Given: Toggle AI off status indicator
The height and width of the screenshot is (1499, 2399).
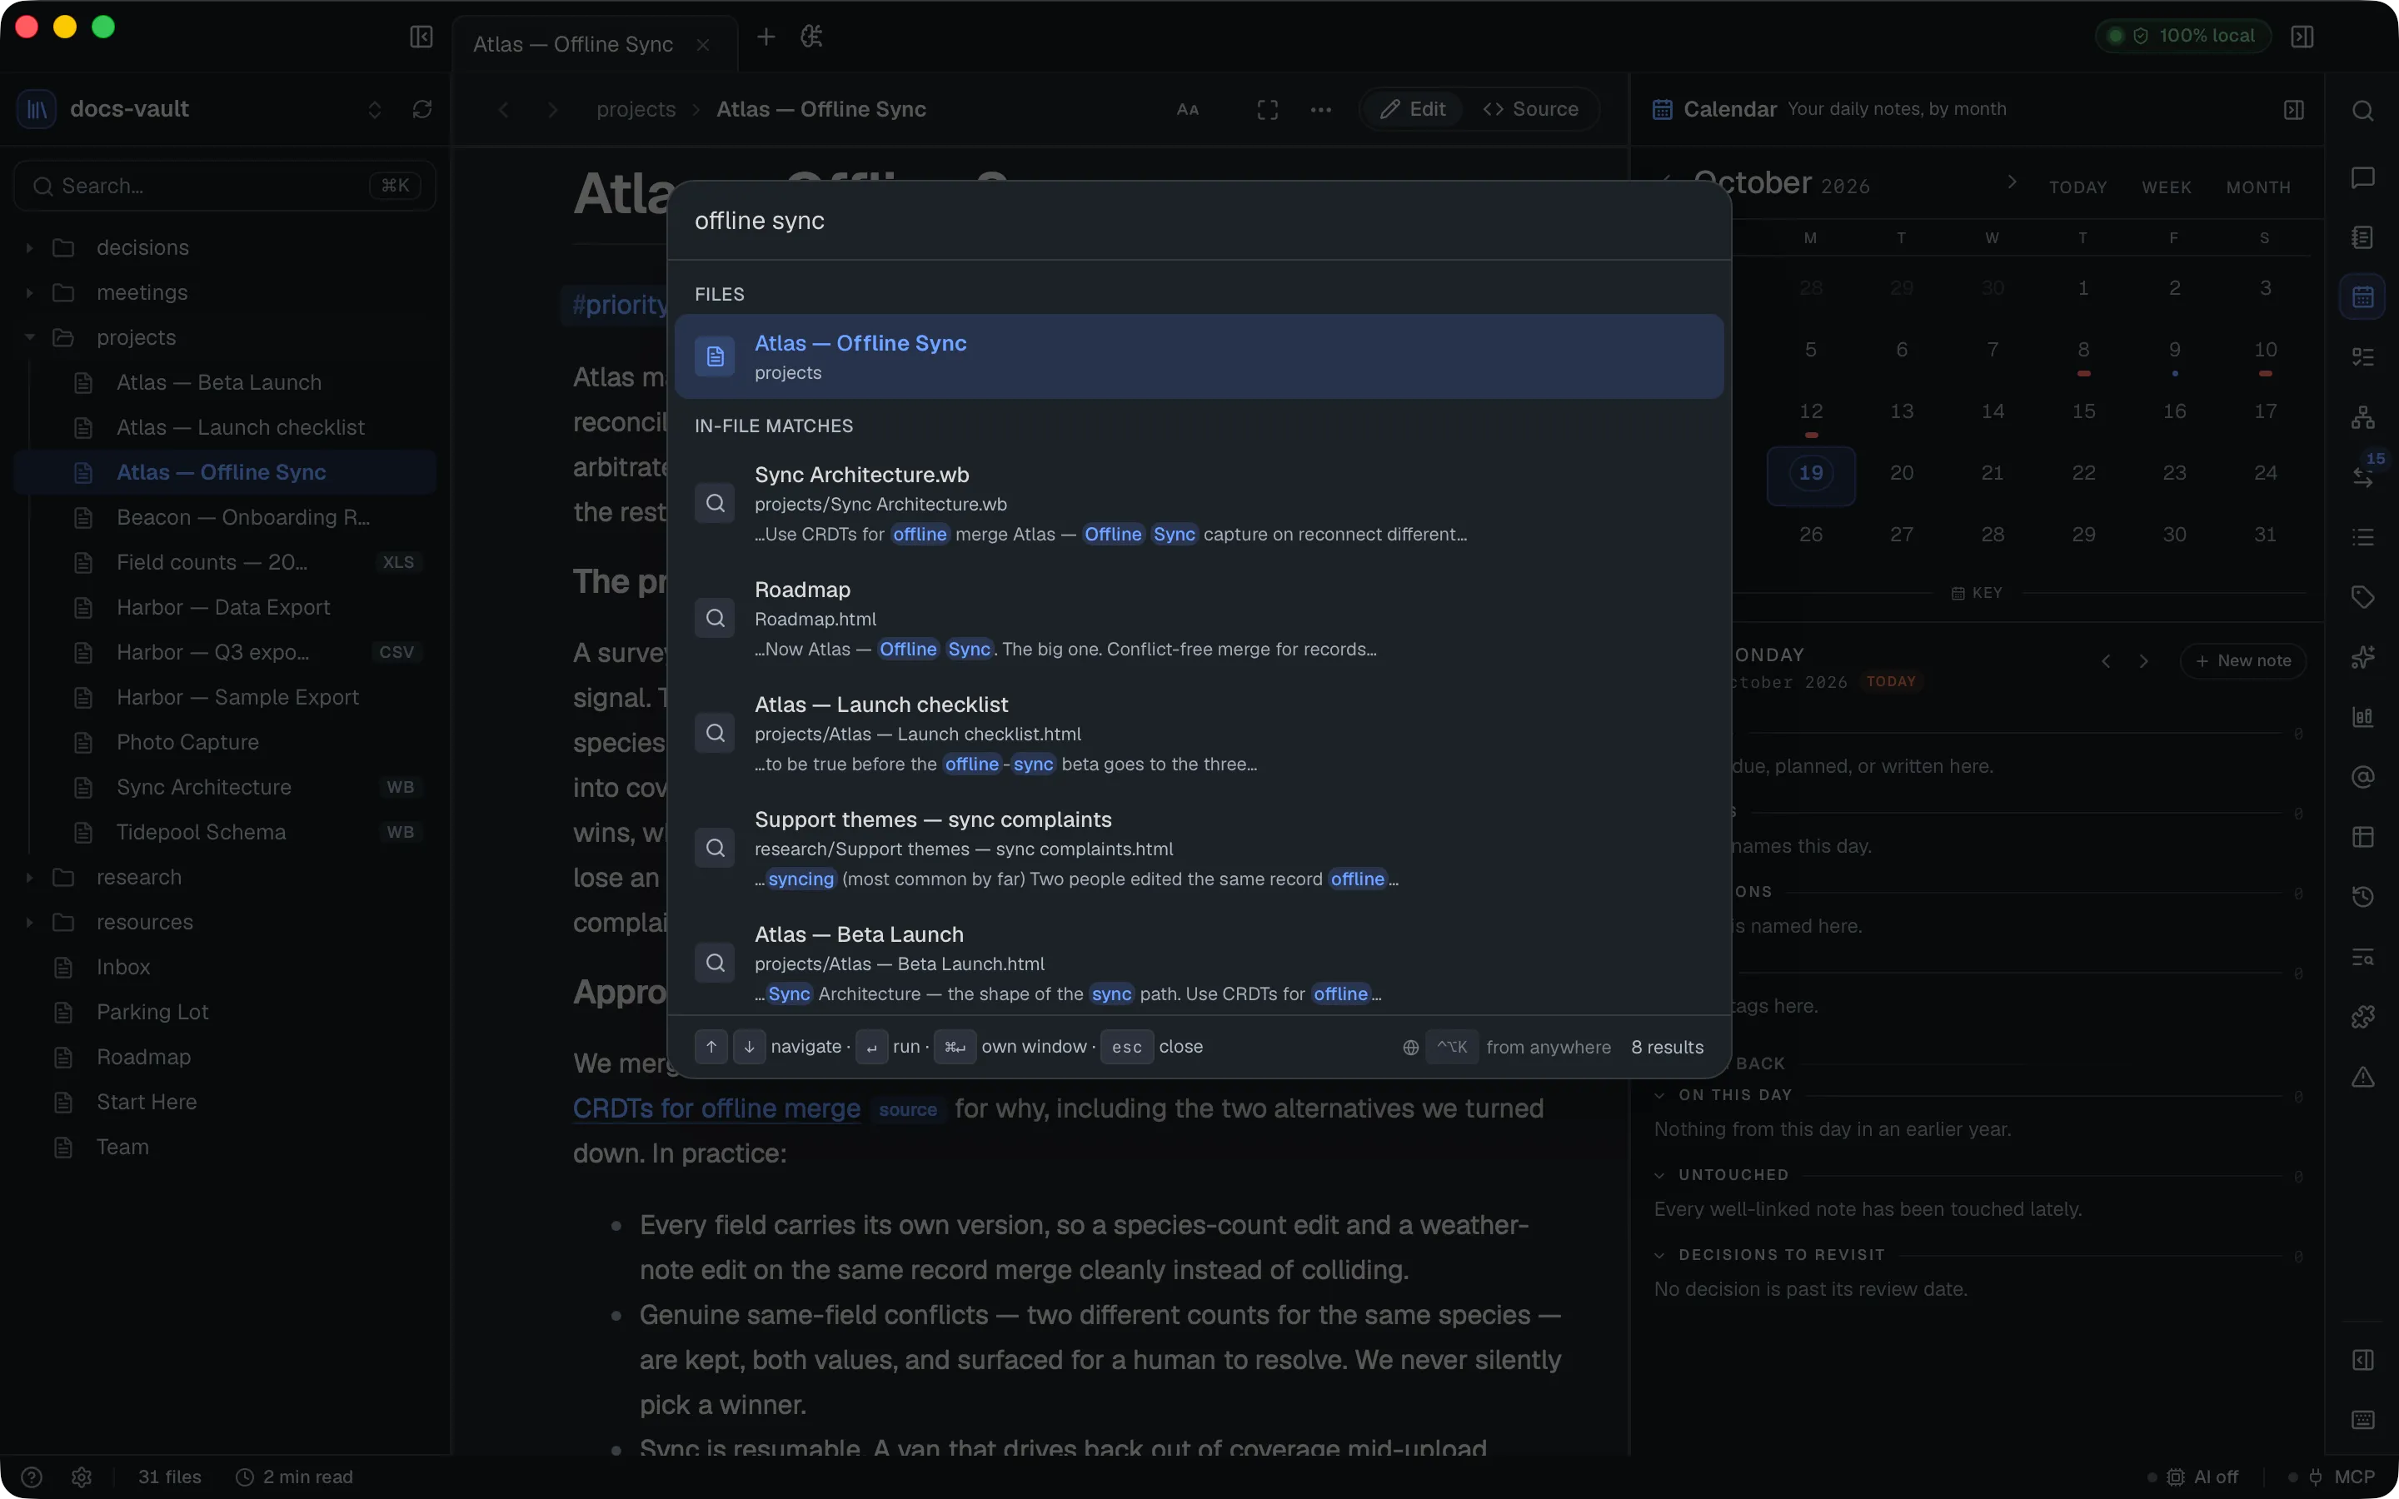Looking at the screenshot, I should (x=2194, y=1477).
